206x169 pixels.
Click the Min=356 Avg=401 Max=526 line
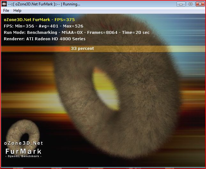pos(43,26)
